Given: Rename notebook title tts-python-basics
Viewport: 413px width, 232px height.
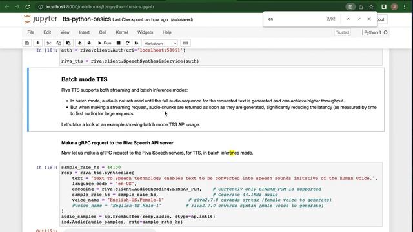Looking at the screenshot, I should [86, 19].
